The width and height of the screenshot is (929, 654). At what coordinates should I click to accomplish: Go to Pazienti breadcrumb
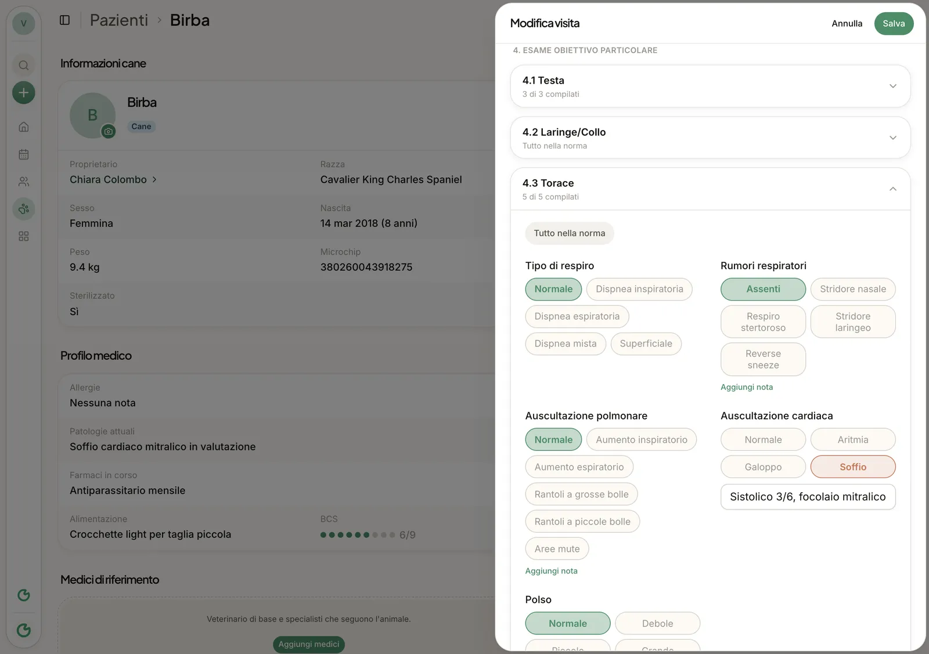[x=118, y=20]
